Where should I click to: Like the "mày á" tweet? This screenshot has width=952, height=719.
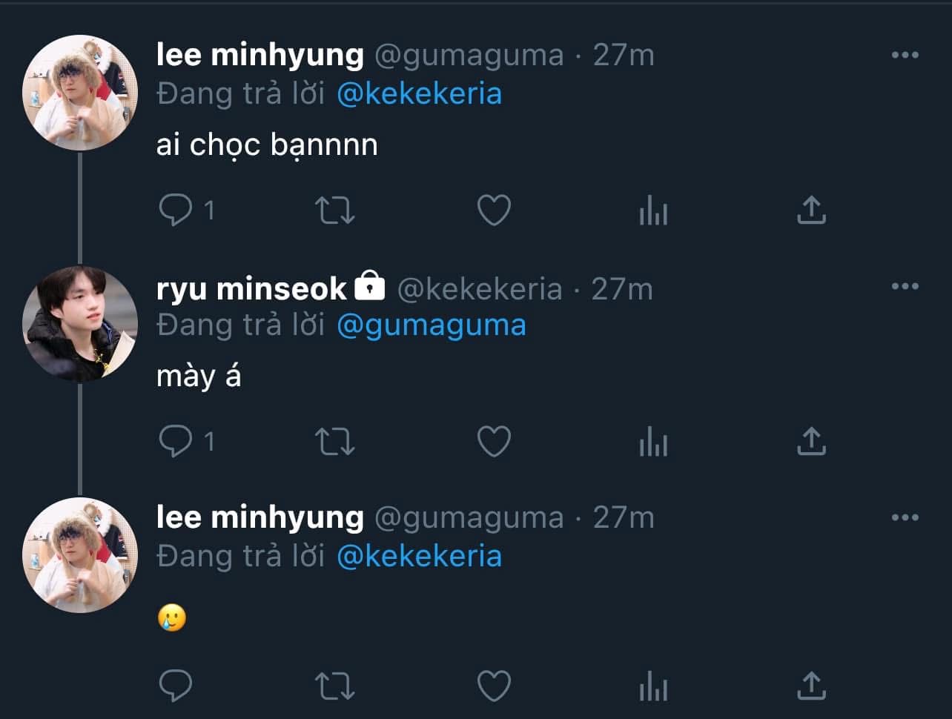click(x=494, y=442)
